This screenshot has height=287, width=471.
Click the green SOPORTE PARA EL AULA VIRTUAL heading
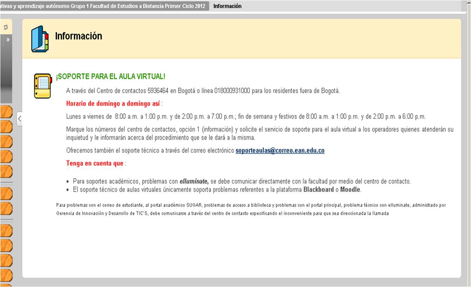point(110,76)
